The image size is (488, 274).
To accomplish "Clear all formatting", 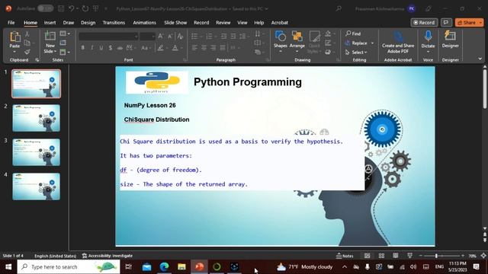I will [x=180, y=37].
